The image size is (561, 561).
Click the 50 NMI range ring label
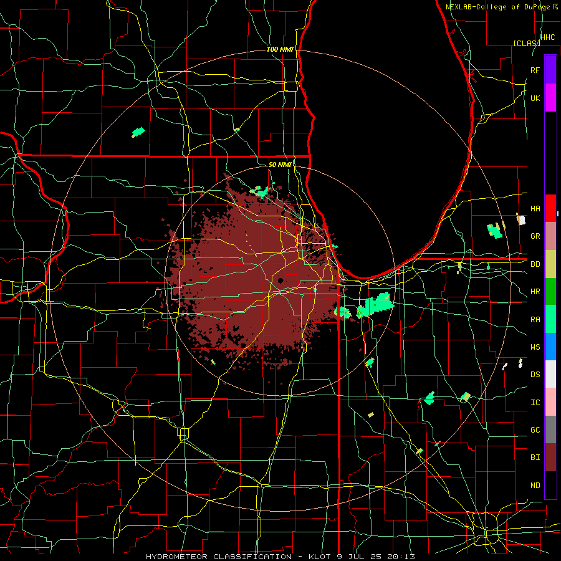[x=280, y=165]
